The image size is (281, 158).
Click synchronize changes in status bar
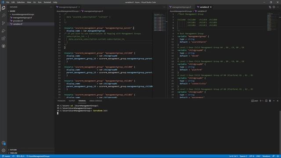click(x=14, y=156)
